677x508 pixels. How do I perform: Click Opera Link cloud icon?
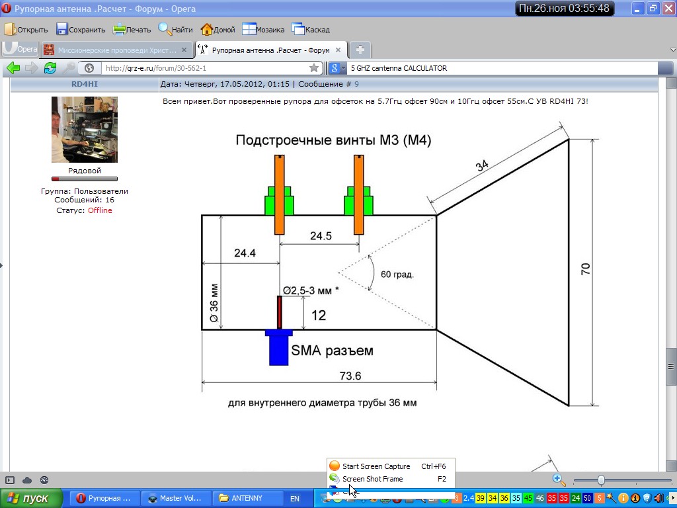27,480
